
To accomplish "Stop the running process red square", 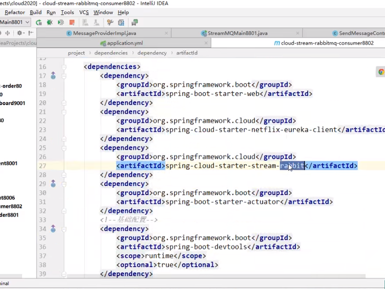I will 72,22.
